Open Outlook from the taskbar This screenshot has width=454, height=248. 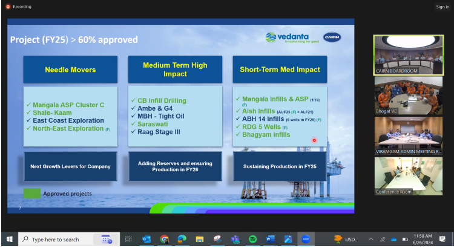[146, 240]
